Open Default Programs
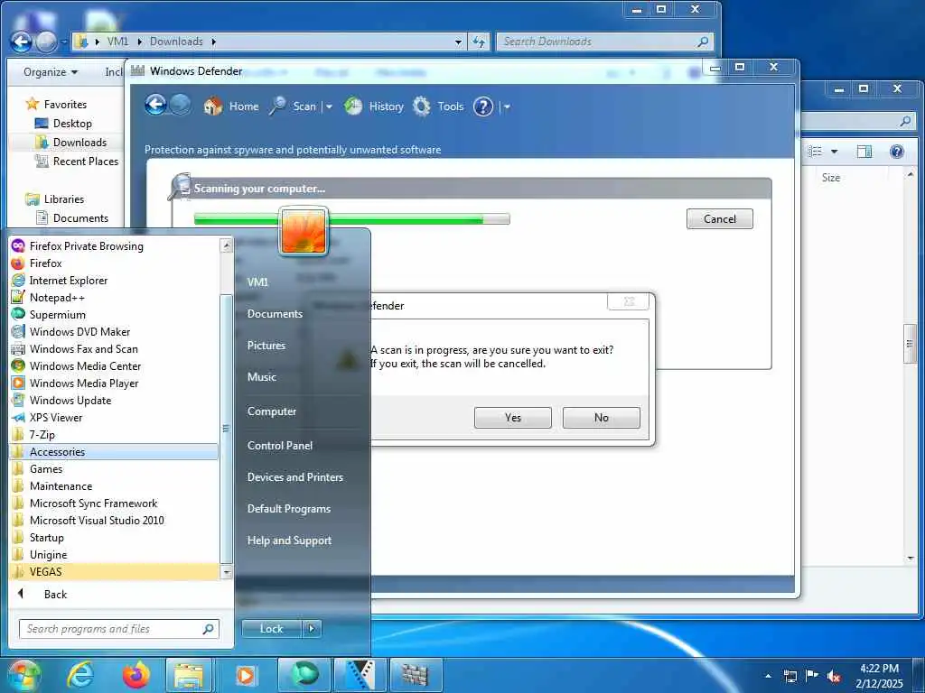This screenshot has height=693, width=925. [288, 509]
